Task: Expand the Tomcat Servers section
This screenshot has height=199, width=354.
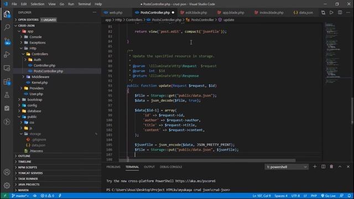Action: click(58, 173)
